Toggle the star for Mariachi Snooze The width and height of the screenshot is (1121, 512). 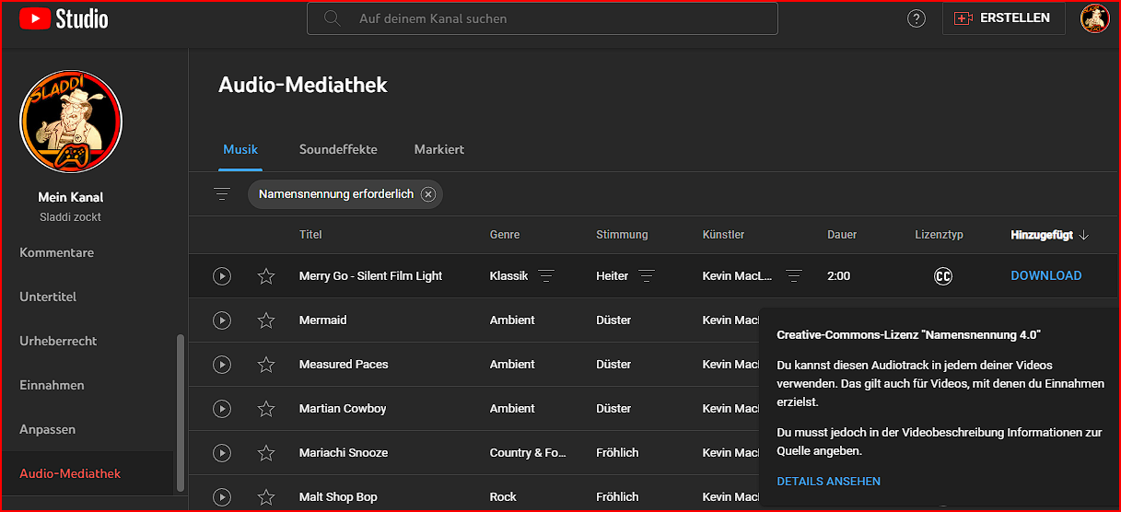point(266,453)
